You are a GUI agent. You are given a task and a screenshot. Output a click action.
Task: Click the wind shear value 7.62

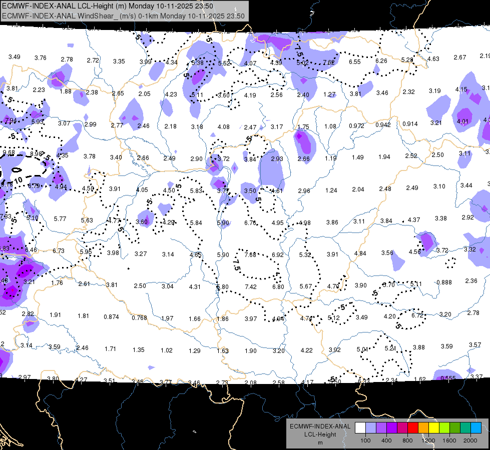328,62
